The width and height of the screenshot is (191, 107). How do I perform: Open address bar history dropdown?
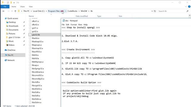tap(152, 11)
